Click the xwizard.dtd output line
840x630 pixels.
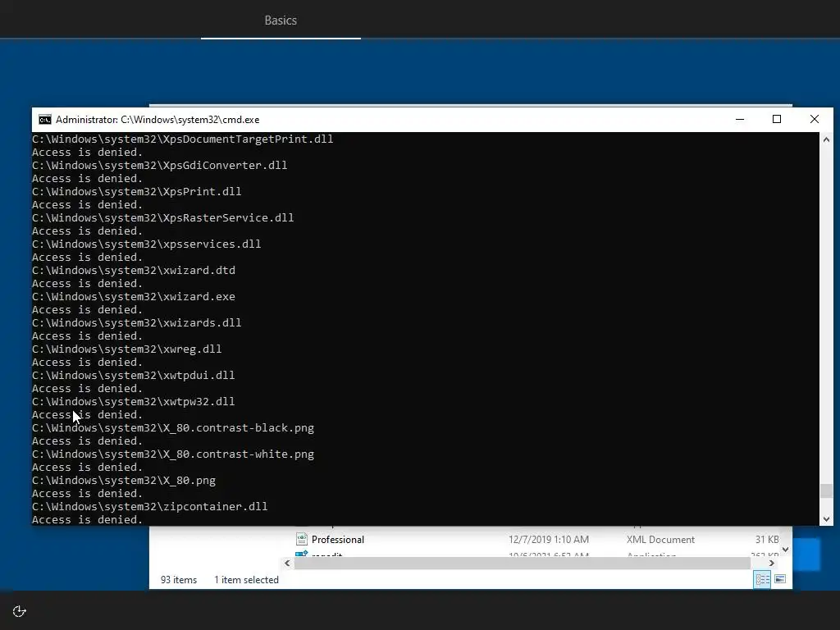pos(134,271)
